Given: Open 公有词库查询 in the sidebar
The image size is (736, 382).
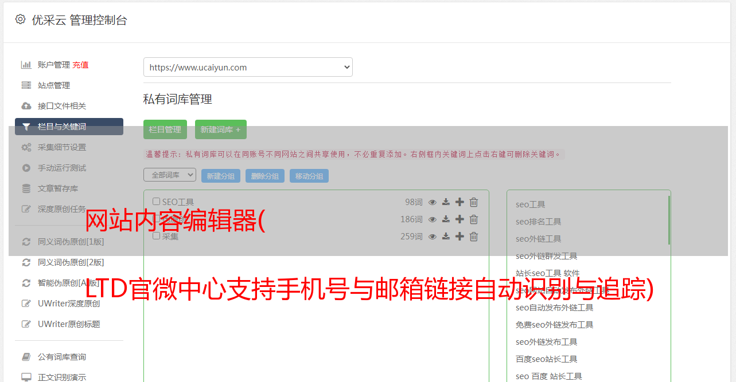Looking at the screenshot, I should 62,357.
